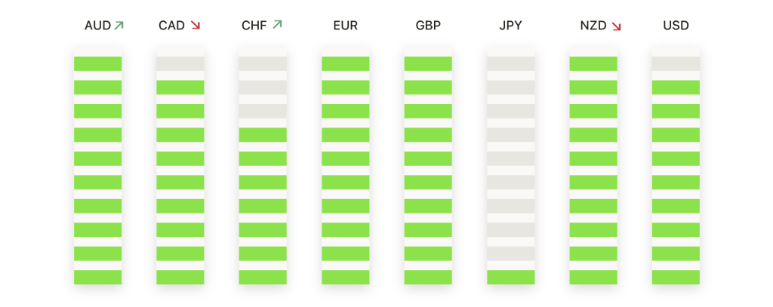Click the topmost green segment of CHF bar
Image resolution: width=773 pixels, height=307 pixels.
tap(263, 135)
